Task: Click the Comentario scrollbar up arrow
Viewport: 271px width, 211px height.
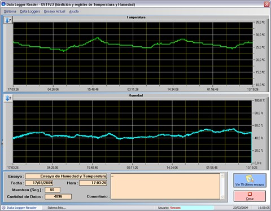Action: point(222,176)
